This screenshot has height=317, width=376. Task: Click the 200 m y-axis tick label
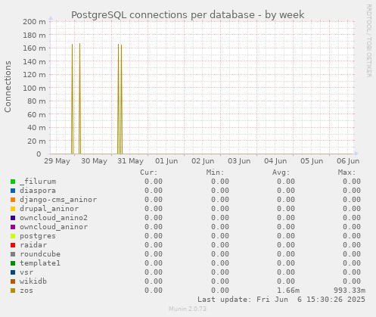(x=34, y=22)
